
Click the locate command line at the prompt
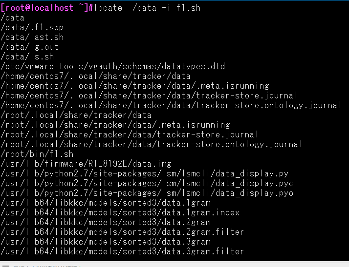(x=100, y=8)
